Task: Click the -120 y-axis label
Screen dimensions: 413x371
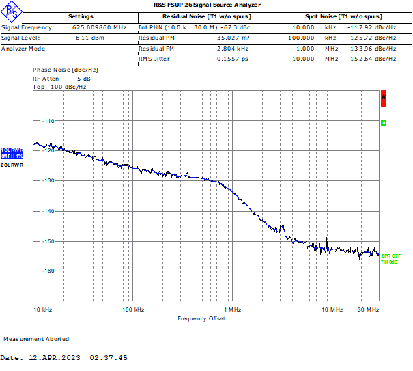Action: pos(48,150)
